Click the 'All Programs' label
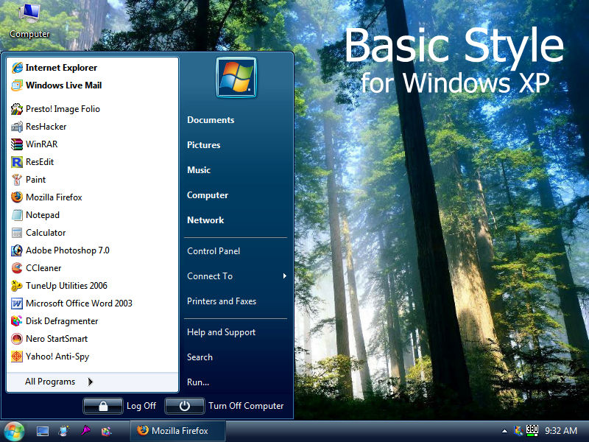Screen dimensions: 589x442 pos(50,382)
